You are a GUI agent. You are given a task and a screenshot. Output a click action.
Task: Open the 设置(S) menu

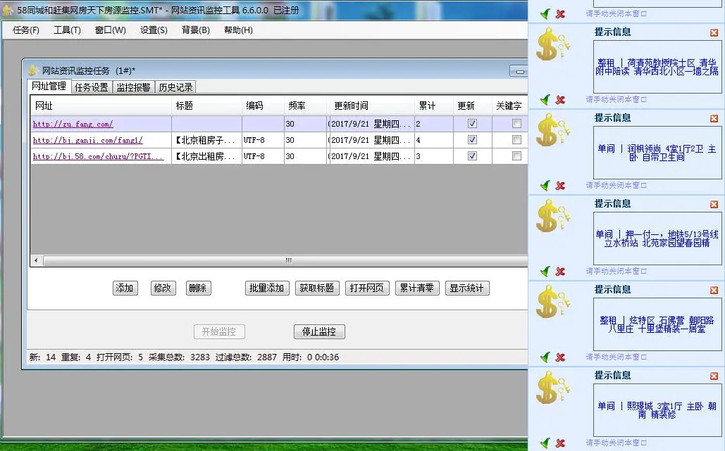tap(154, 30)
